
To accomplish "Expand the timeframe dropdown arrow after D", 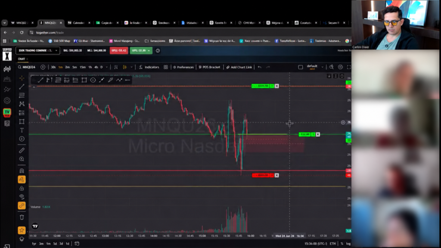I will [x=107, y=67].
